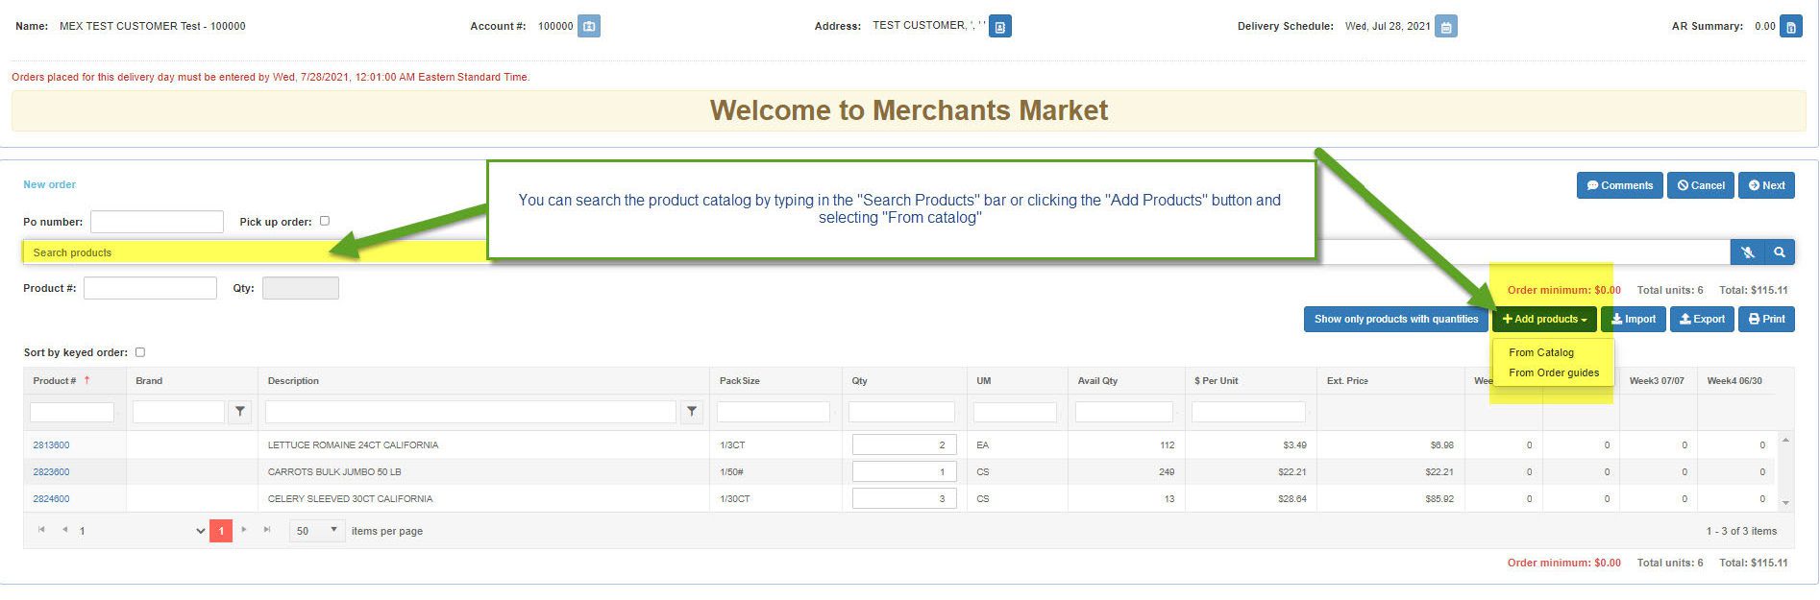Viewport: 1820px width, 600px height.
Task: Choose From Order guides in the menu
Action: [x=1554, y=372]
